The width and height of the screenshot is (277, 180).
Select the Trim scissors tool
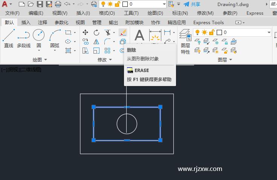pyautogui.click(x=107, y=32)
